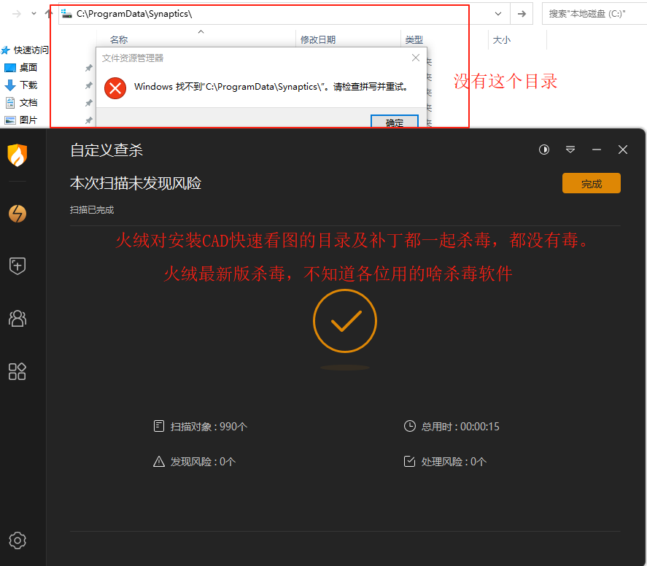Click the red error icon in dialog
647x566 pixels.
(115, 88)
